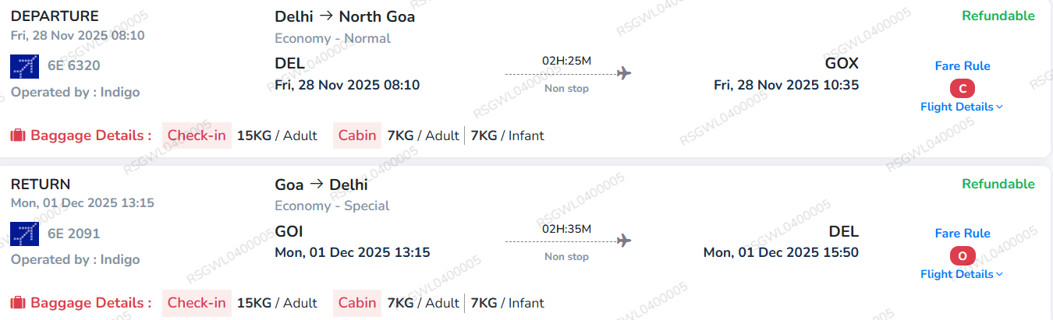Viewport: 1053px width, 320px height.
Task: Click the Delhi → North Goa route heading
Action: 345,17
